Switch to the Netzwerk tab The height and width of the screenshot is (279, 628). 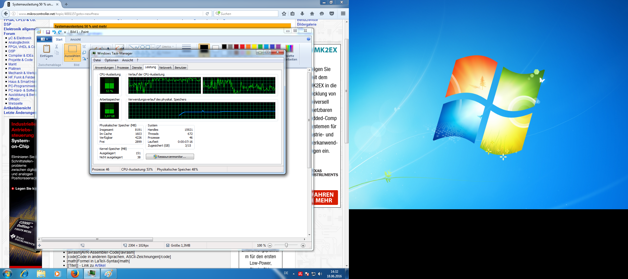pos(165,68)
